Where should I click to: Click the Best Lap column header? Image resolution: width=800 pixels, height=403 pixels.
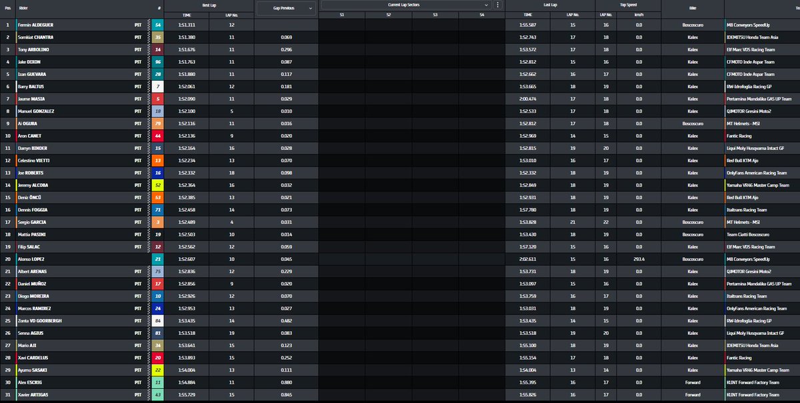209,5
